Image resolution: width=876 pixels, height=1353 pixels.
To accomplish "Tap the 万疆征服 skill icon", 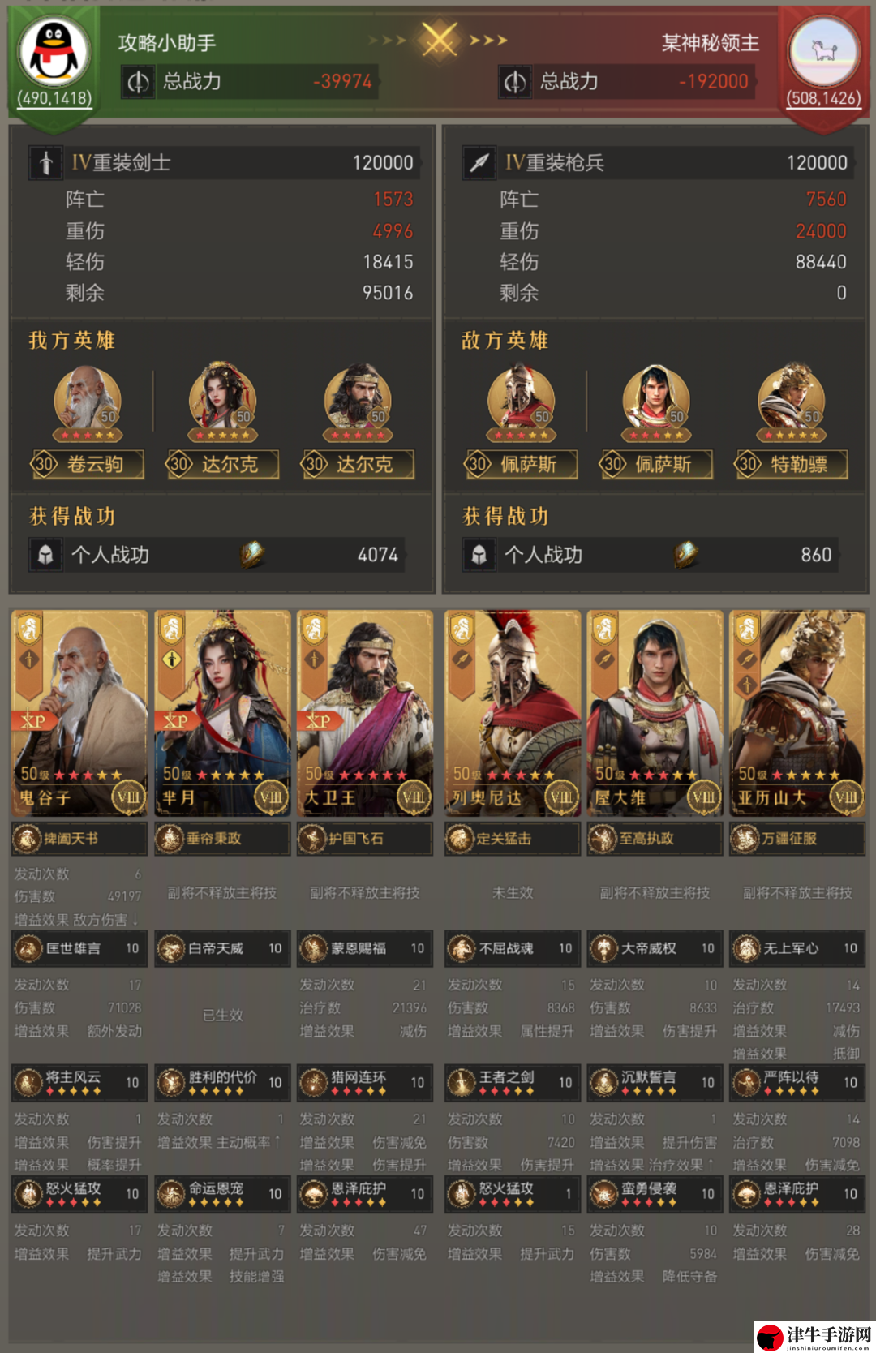I will coord(745,839).
